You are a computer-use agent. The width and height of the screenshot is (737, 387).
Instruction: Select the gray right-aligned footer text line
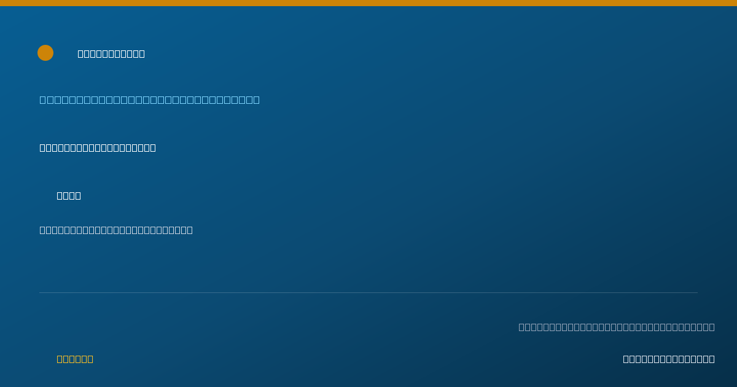pyautogui.click(x=617, y=327)
